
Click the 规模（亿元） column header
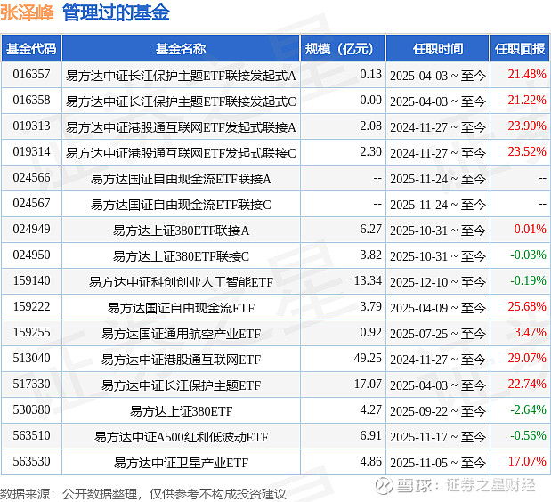click(x=343, y=48)
